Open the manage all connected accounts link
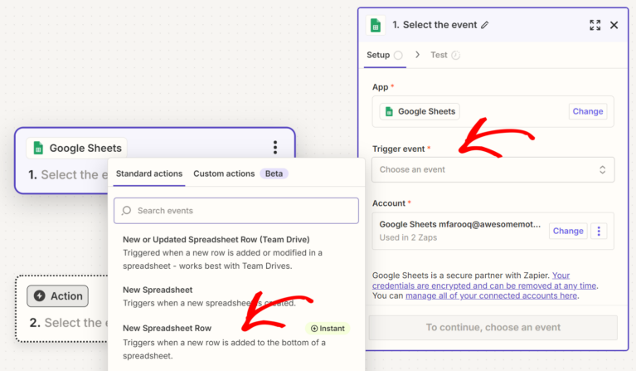 coord(491,296)
